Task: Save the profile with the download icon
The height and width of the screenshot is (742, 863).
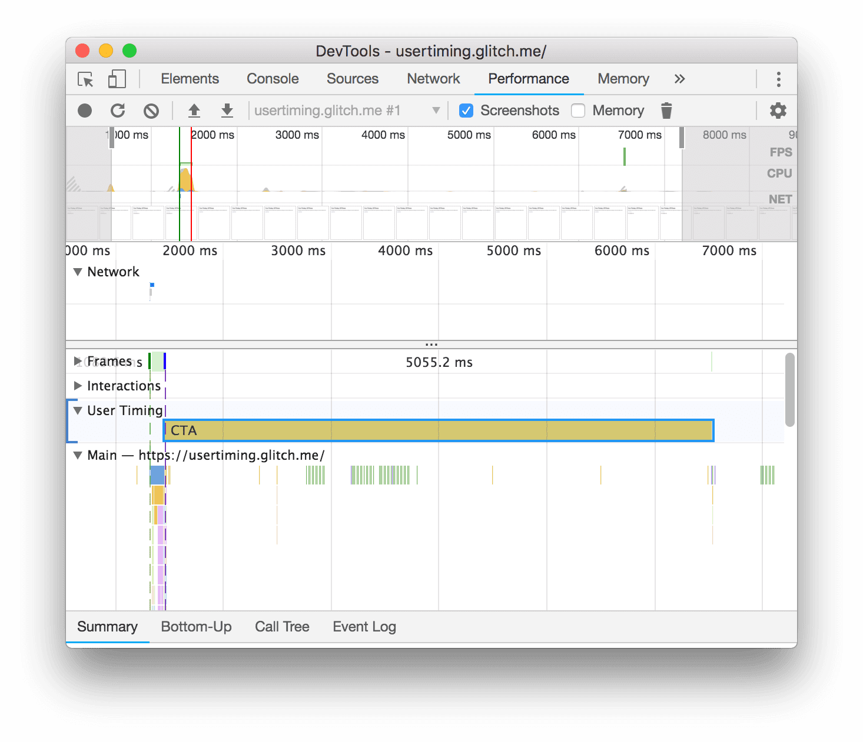Action: tap(227, 110)
